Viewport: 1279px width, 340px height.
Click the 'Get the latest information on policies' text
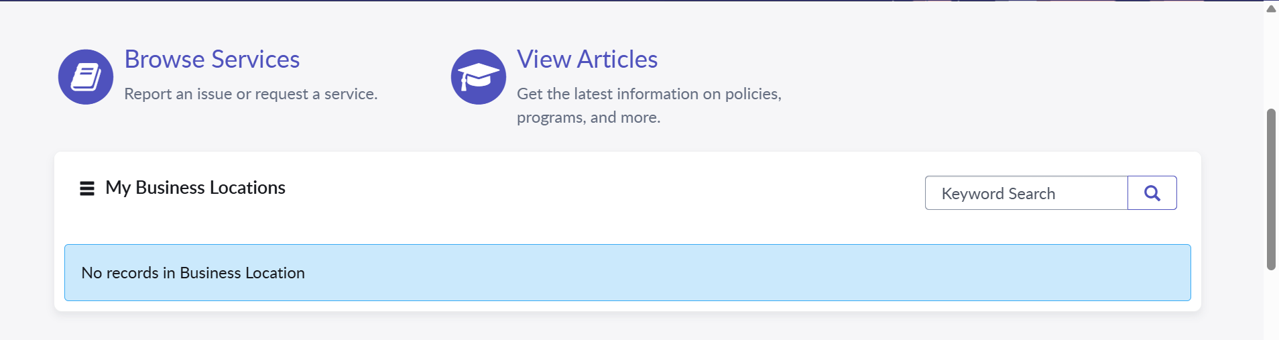pos(649,94)
